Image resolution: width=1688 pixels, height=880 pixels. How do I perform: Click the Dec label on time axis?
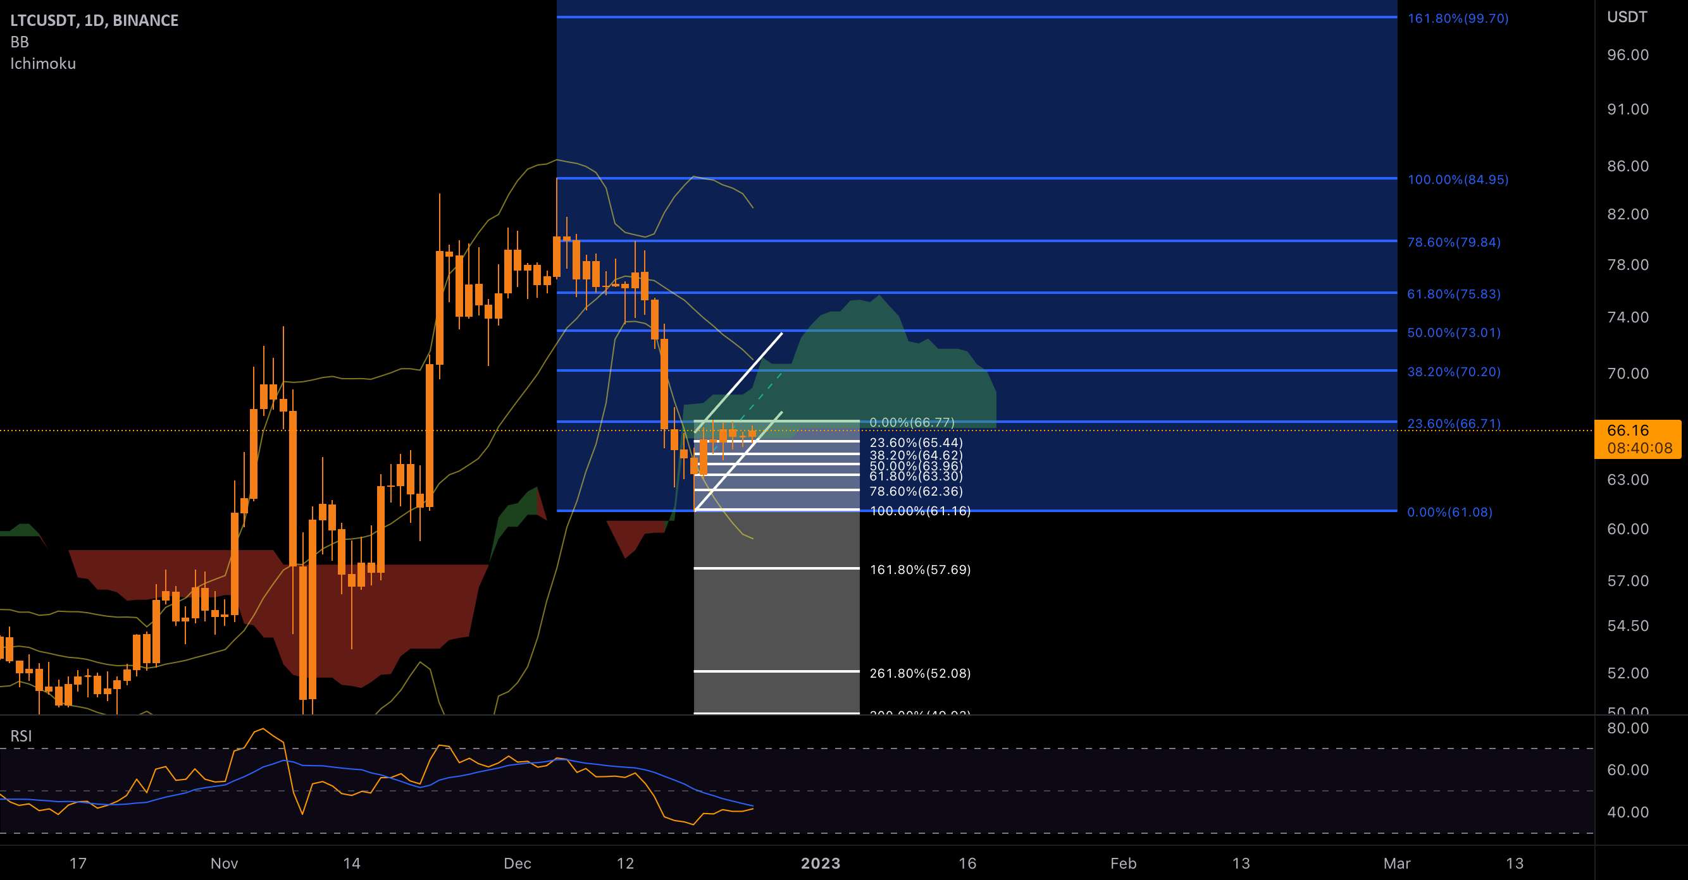coord(517,863)
